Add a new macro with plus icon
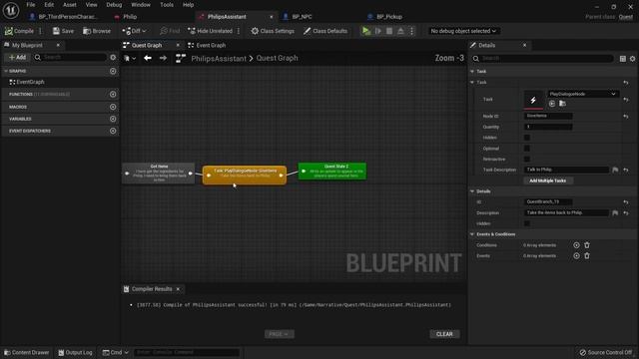The width and height of the screenshot is (639, 359). pyautogui.click(x=113, y=107)
